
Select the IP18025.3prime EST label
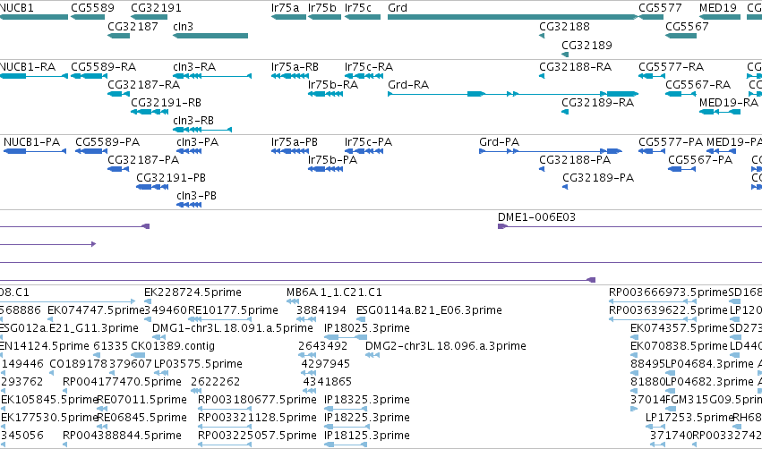(x=367, y=328)
